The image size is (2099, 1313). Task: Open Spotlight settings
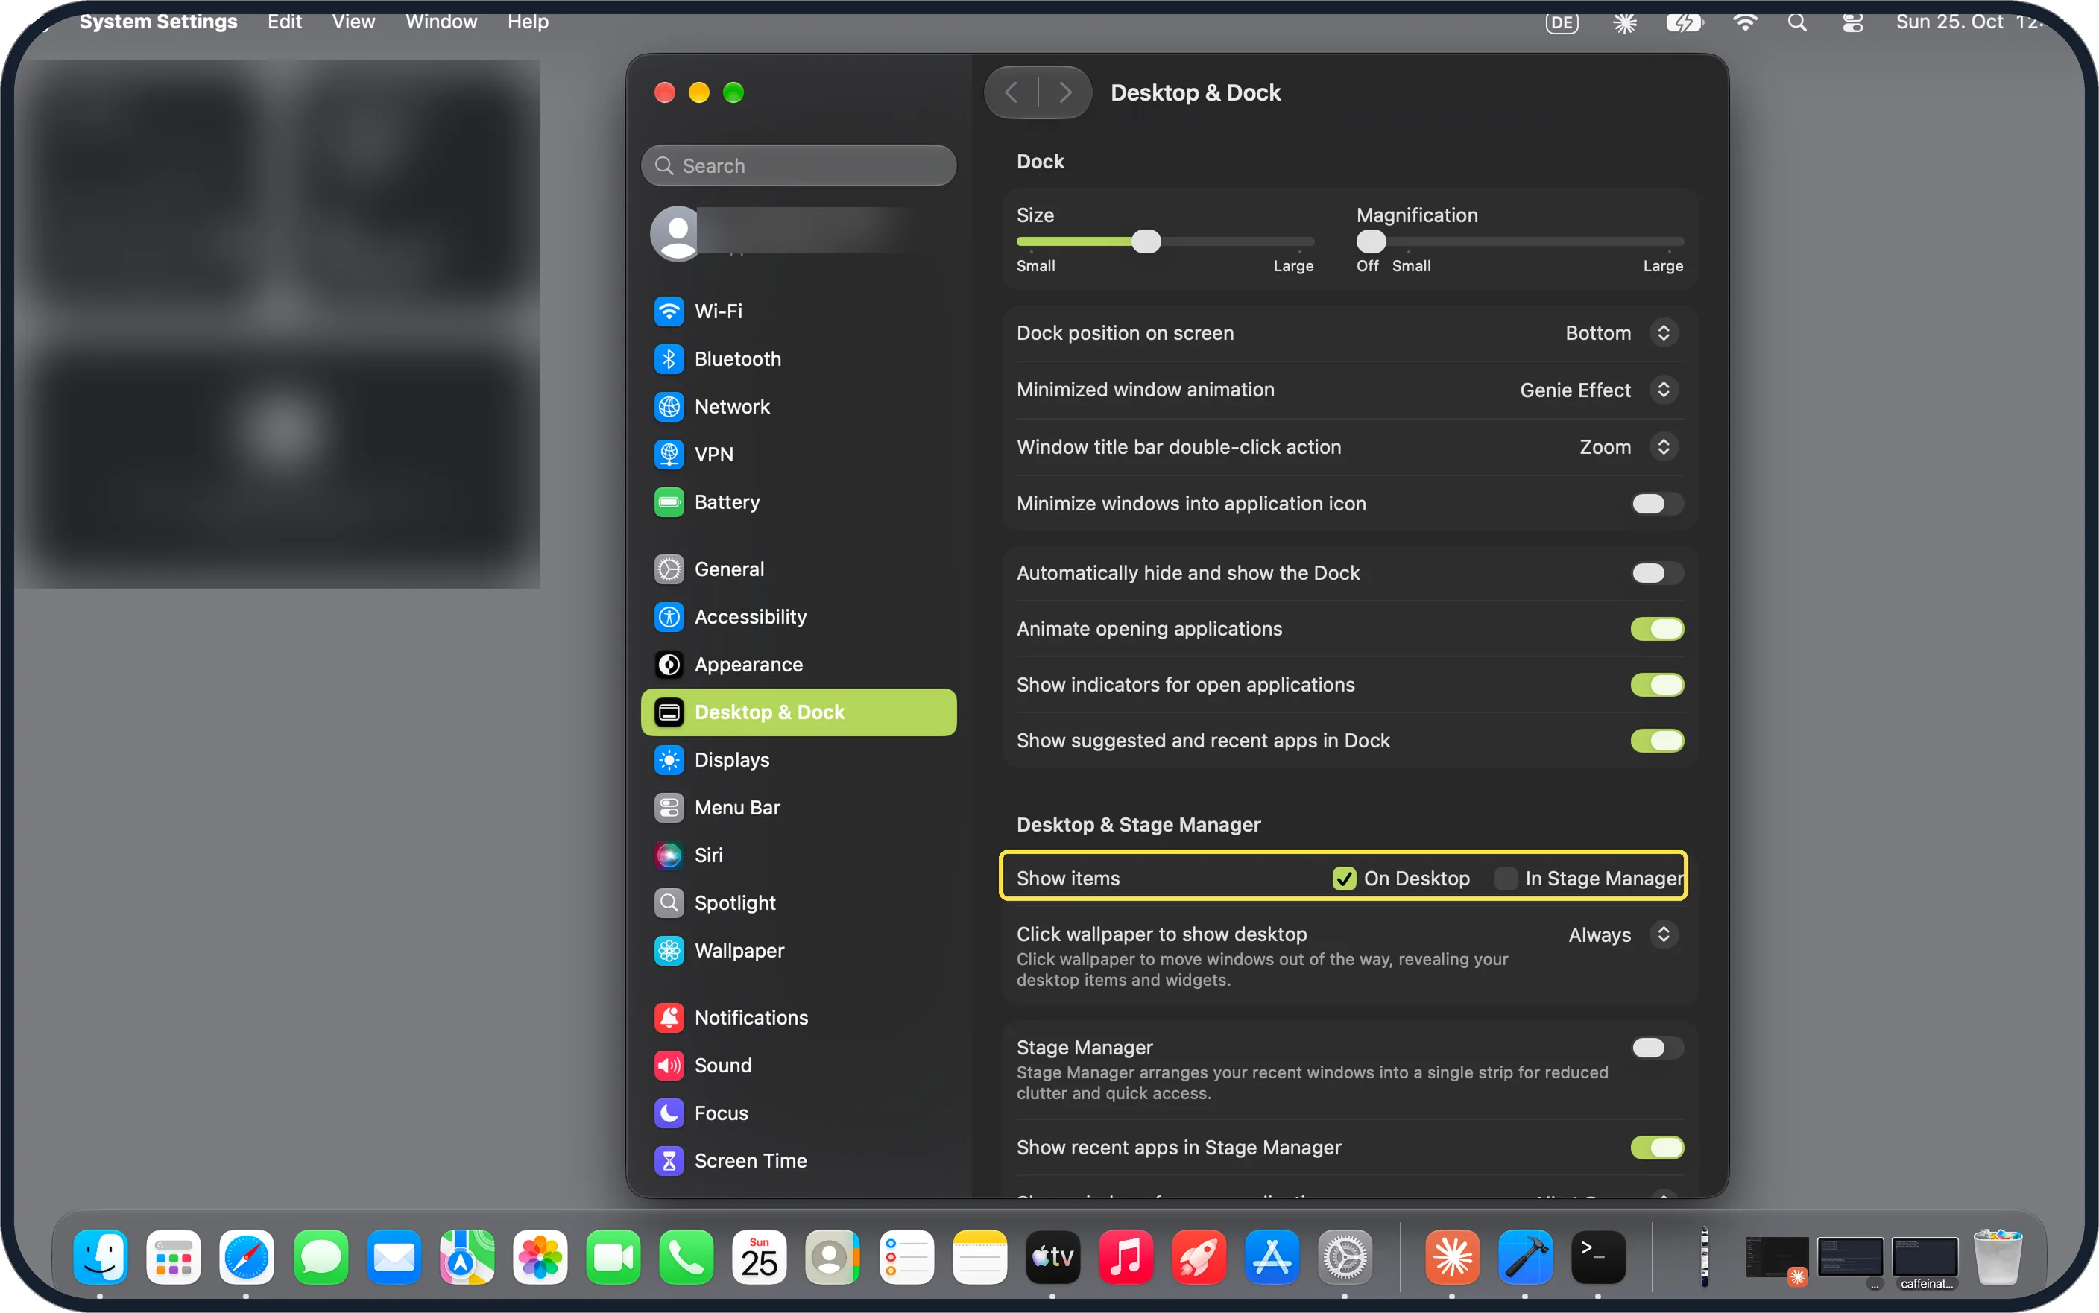[x=798, y=903]
